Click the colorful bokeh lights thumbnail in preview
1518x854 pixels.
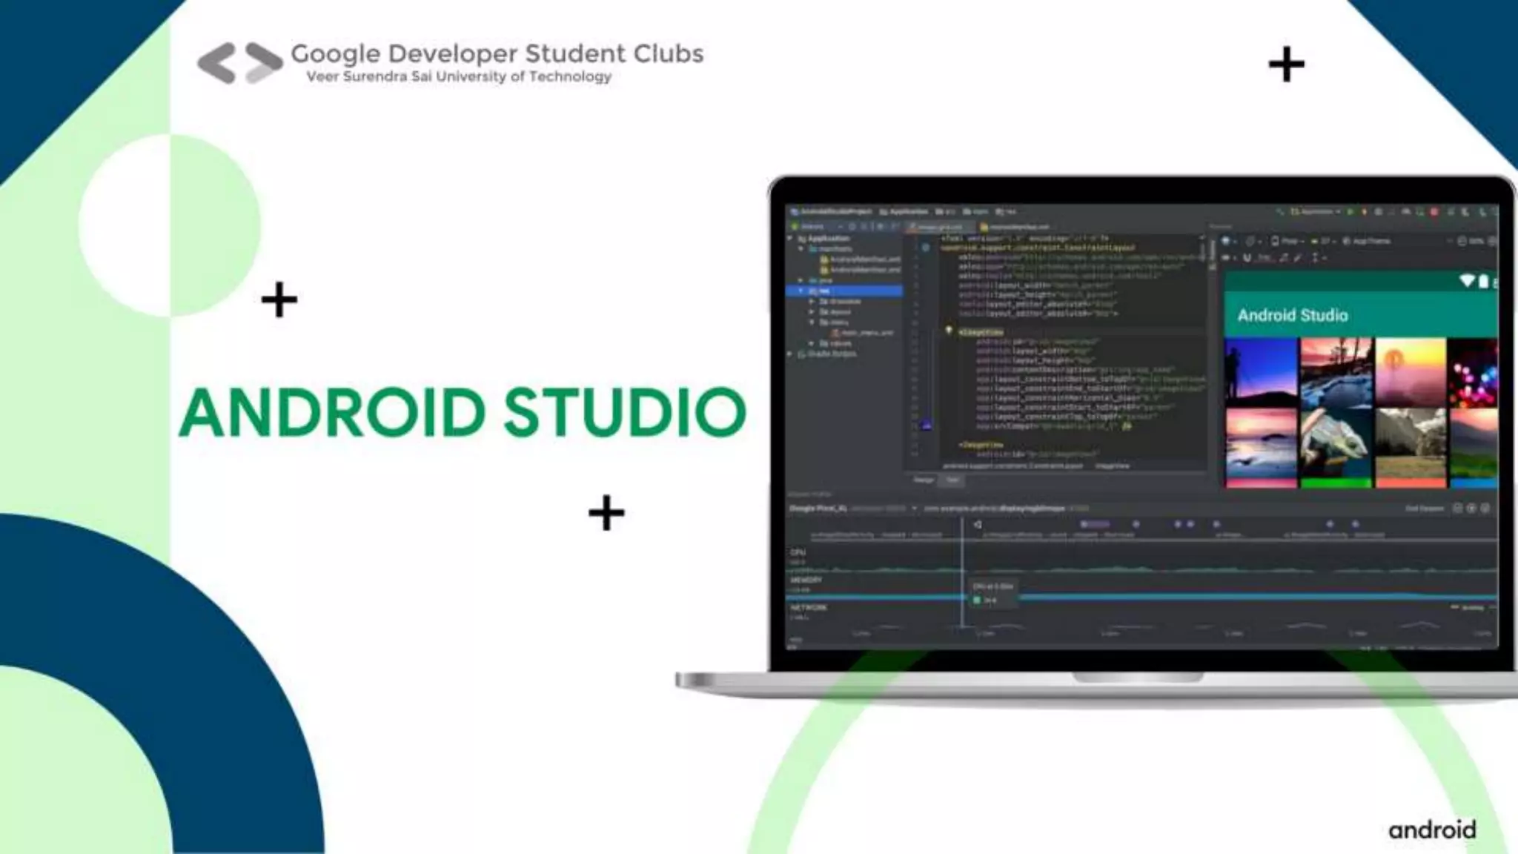click(x=1473, y=372)
